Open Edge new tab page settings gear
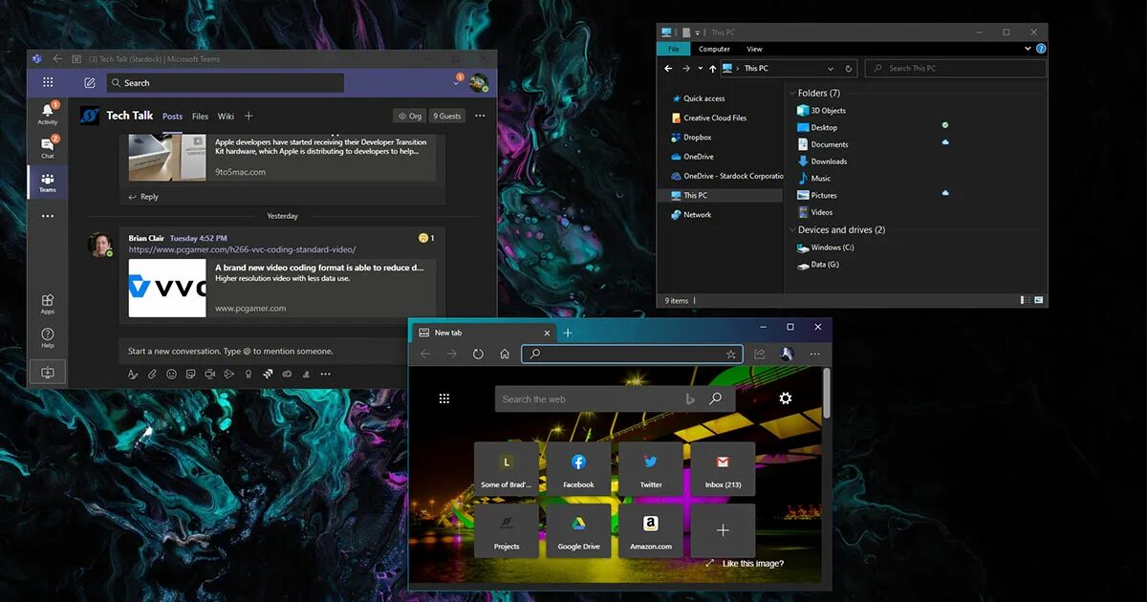This screenshot has height=602, width=1147. [786, 398]
